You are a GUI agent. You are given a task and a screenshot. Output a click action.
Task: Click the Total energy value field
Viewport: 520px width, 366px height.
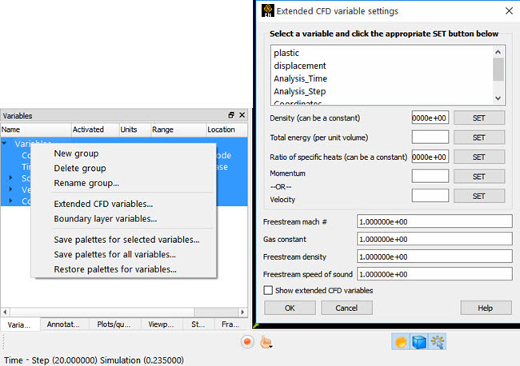pyautogui.click(x=430, y=137)
